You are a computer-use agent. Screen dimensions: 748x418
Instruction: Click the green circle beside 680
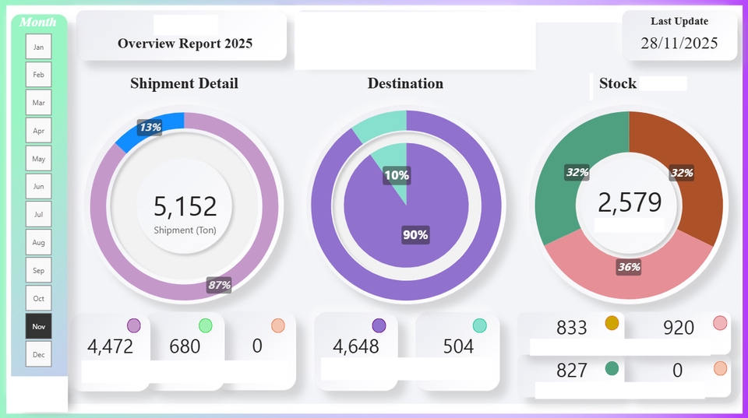click(x=206, y=325)
